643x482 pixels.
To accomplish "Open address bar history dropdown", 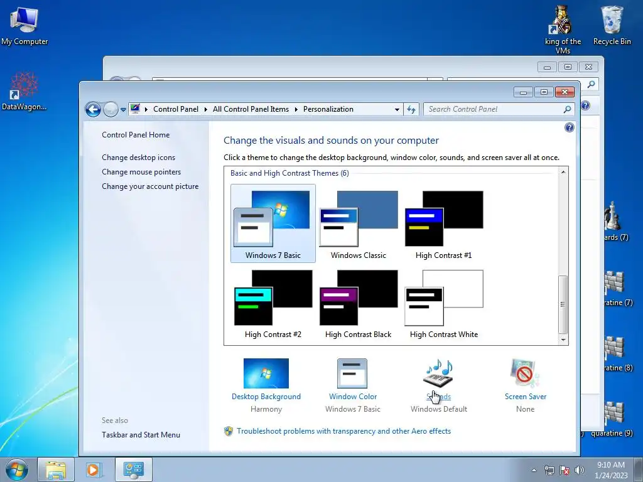I will [x=397, y=109].
